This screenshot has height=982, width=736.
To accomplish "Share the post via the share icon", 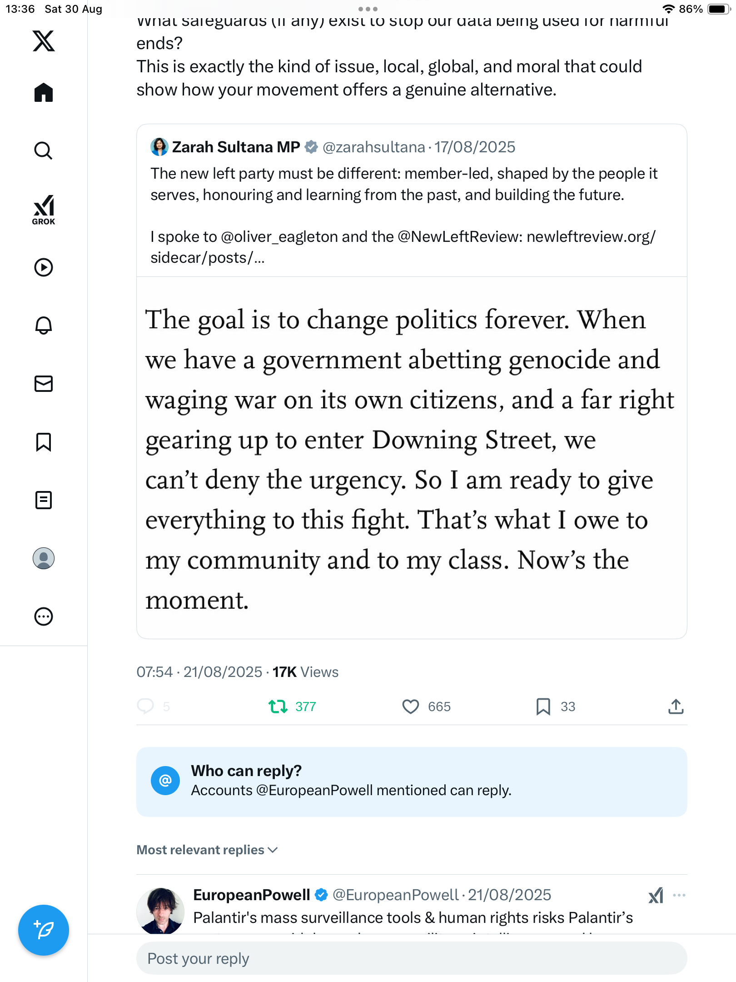I will (x=676, y=706).
